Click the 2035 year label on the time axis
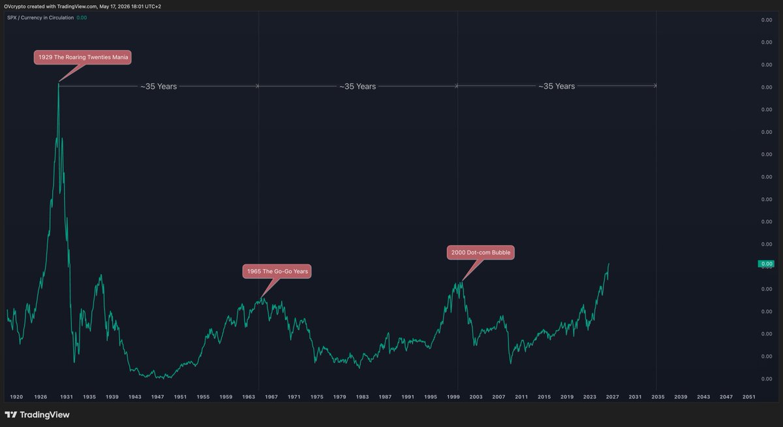This screenshot has width=783, height=427. (x=658, y=396)
